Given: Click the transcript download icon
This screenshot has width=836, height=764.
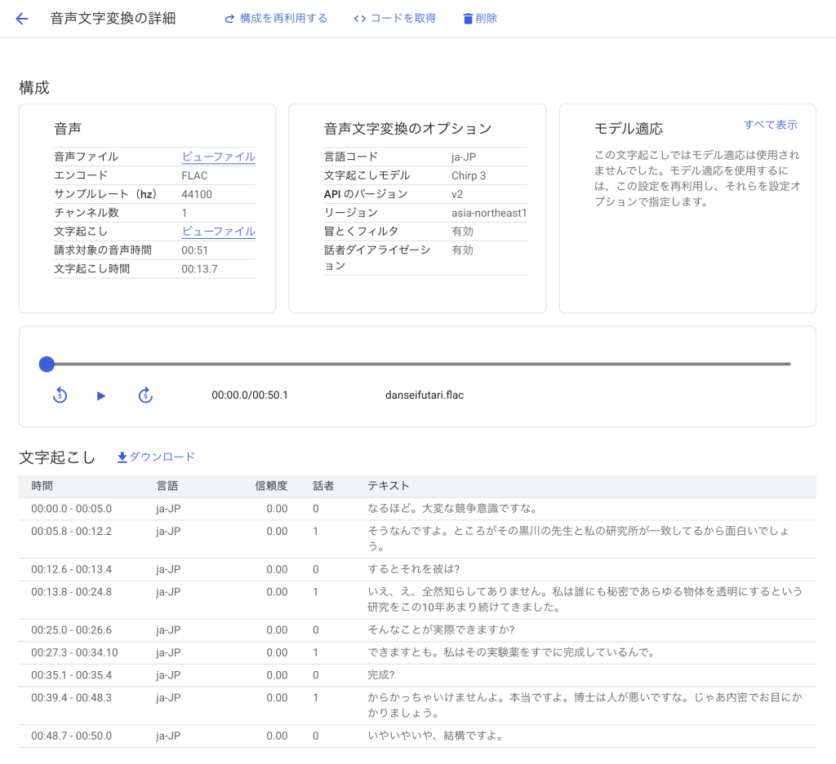Looking at the screenshot, I should tap(122, 457).
